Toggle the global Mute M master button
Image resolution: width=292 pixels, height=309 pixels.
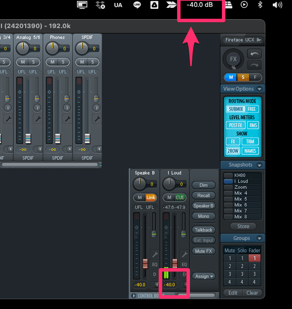coord(231,77)
